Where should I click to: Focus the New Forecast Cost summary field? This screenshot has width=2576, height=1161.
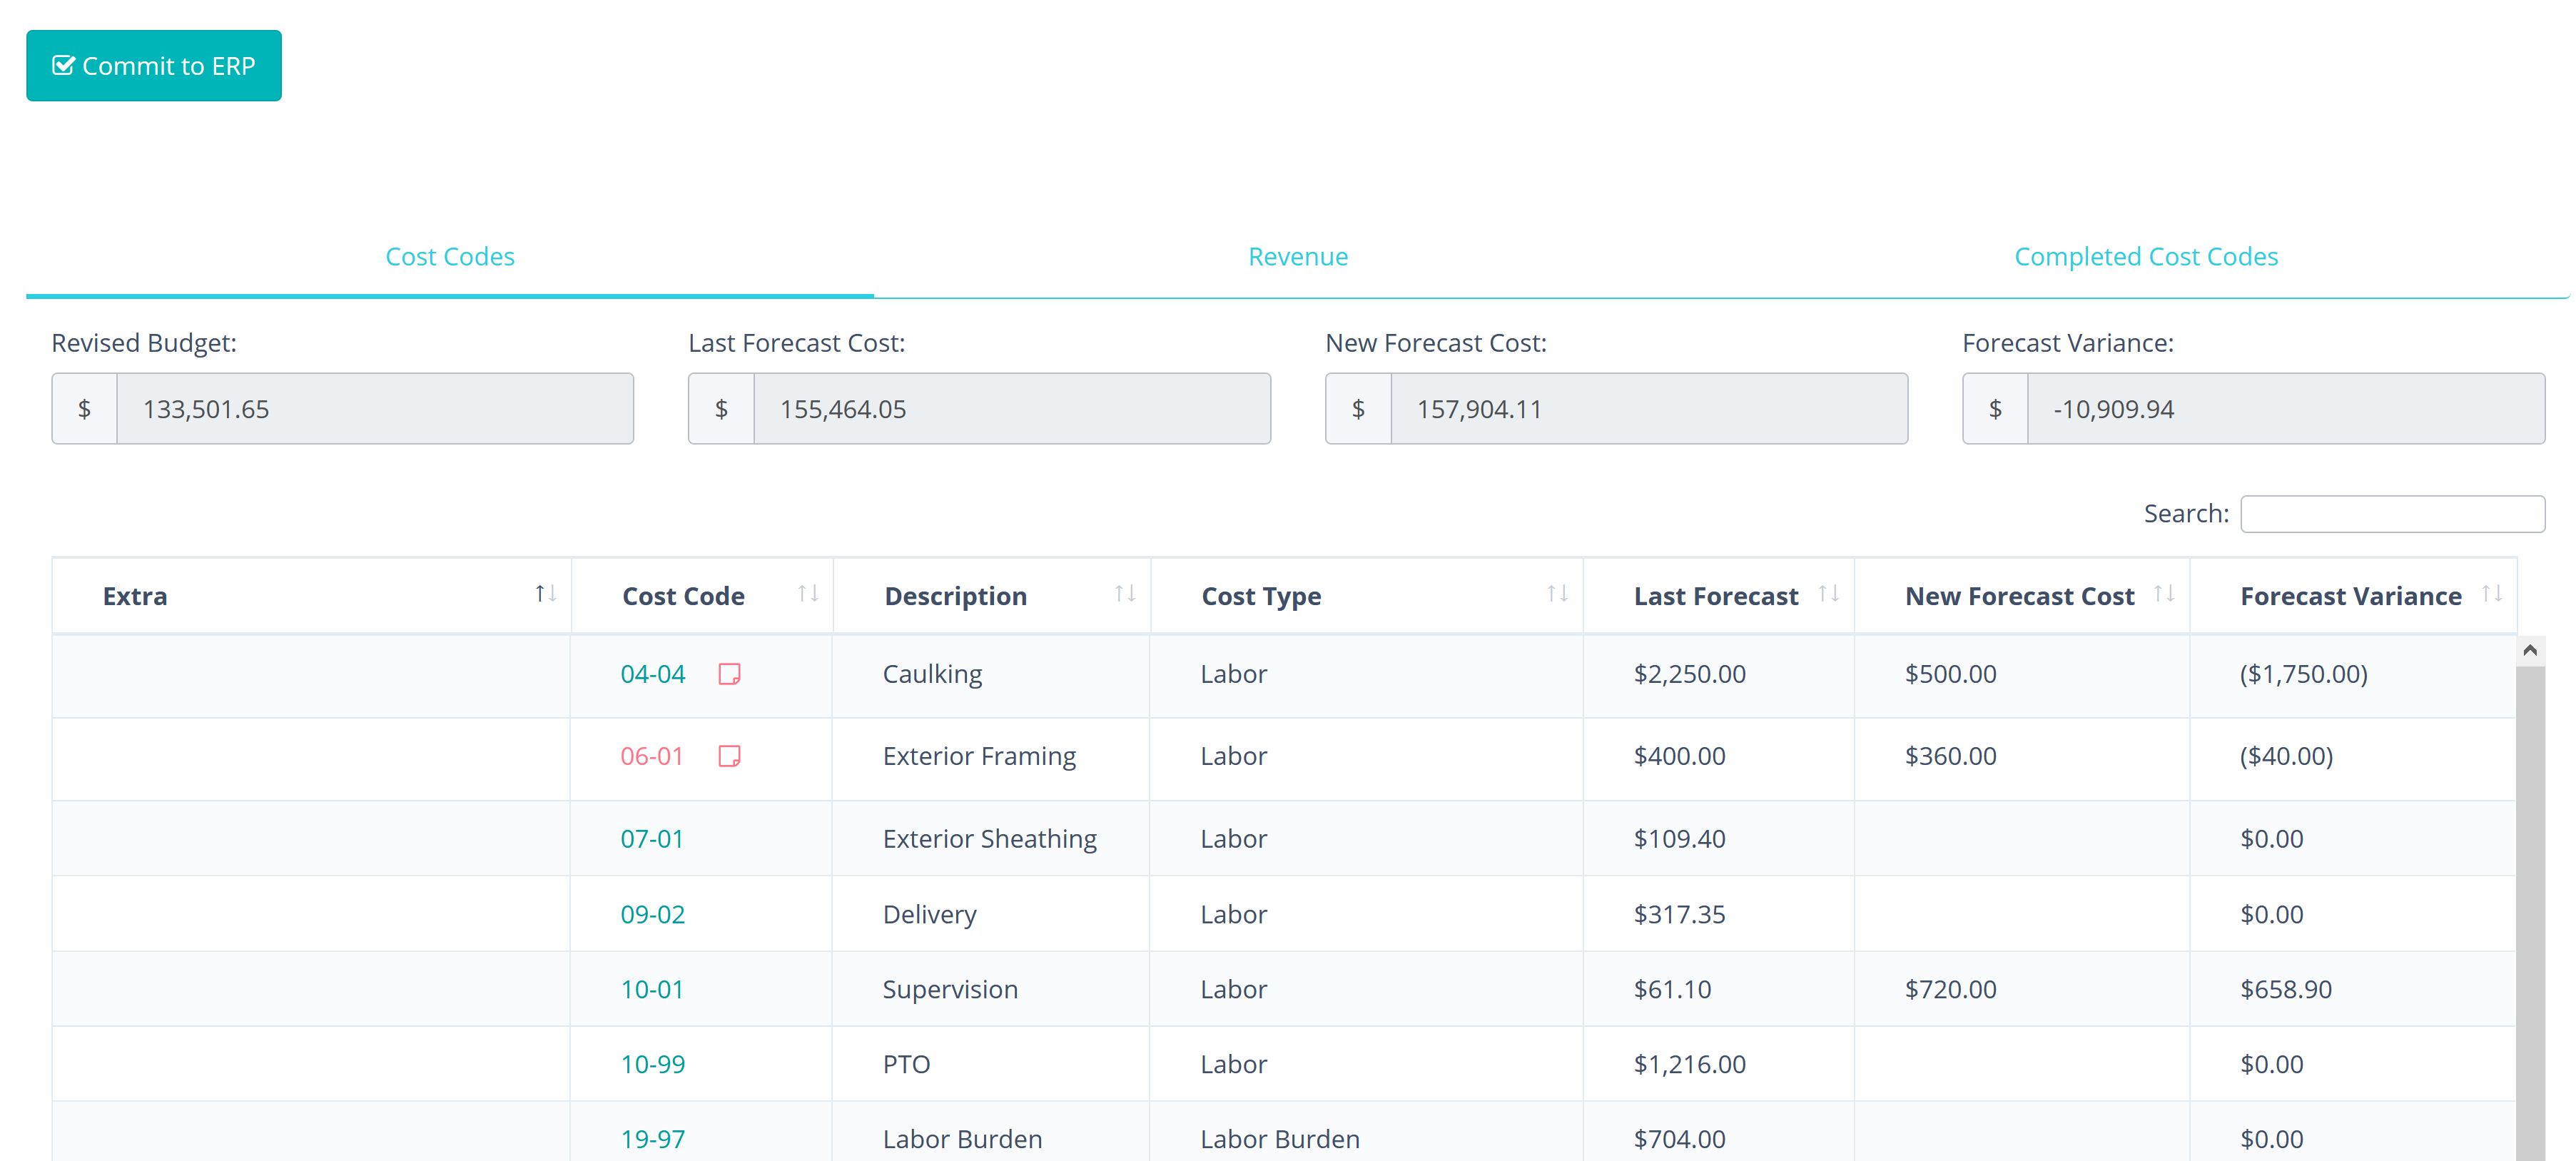coord(1649,409)
